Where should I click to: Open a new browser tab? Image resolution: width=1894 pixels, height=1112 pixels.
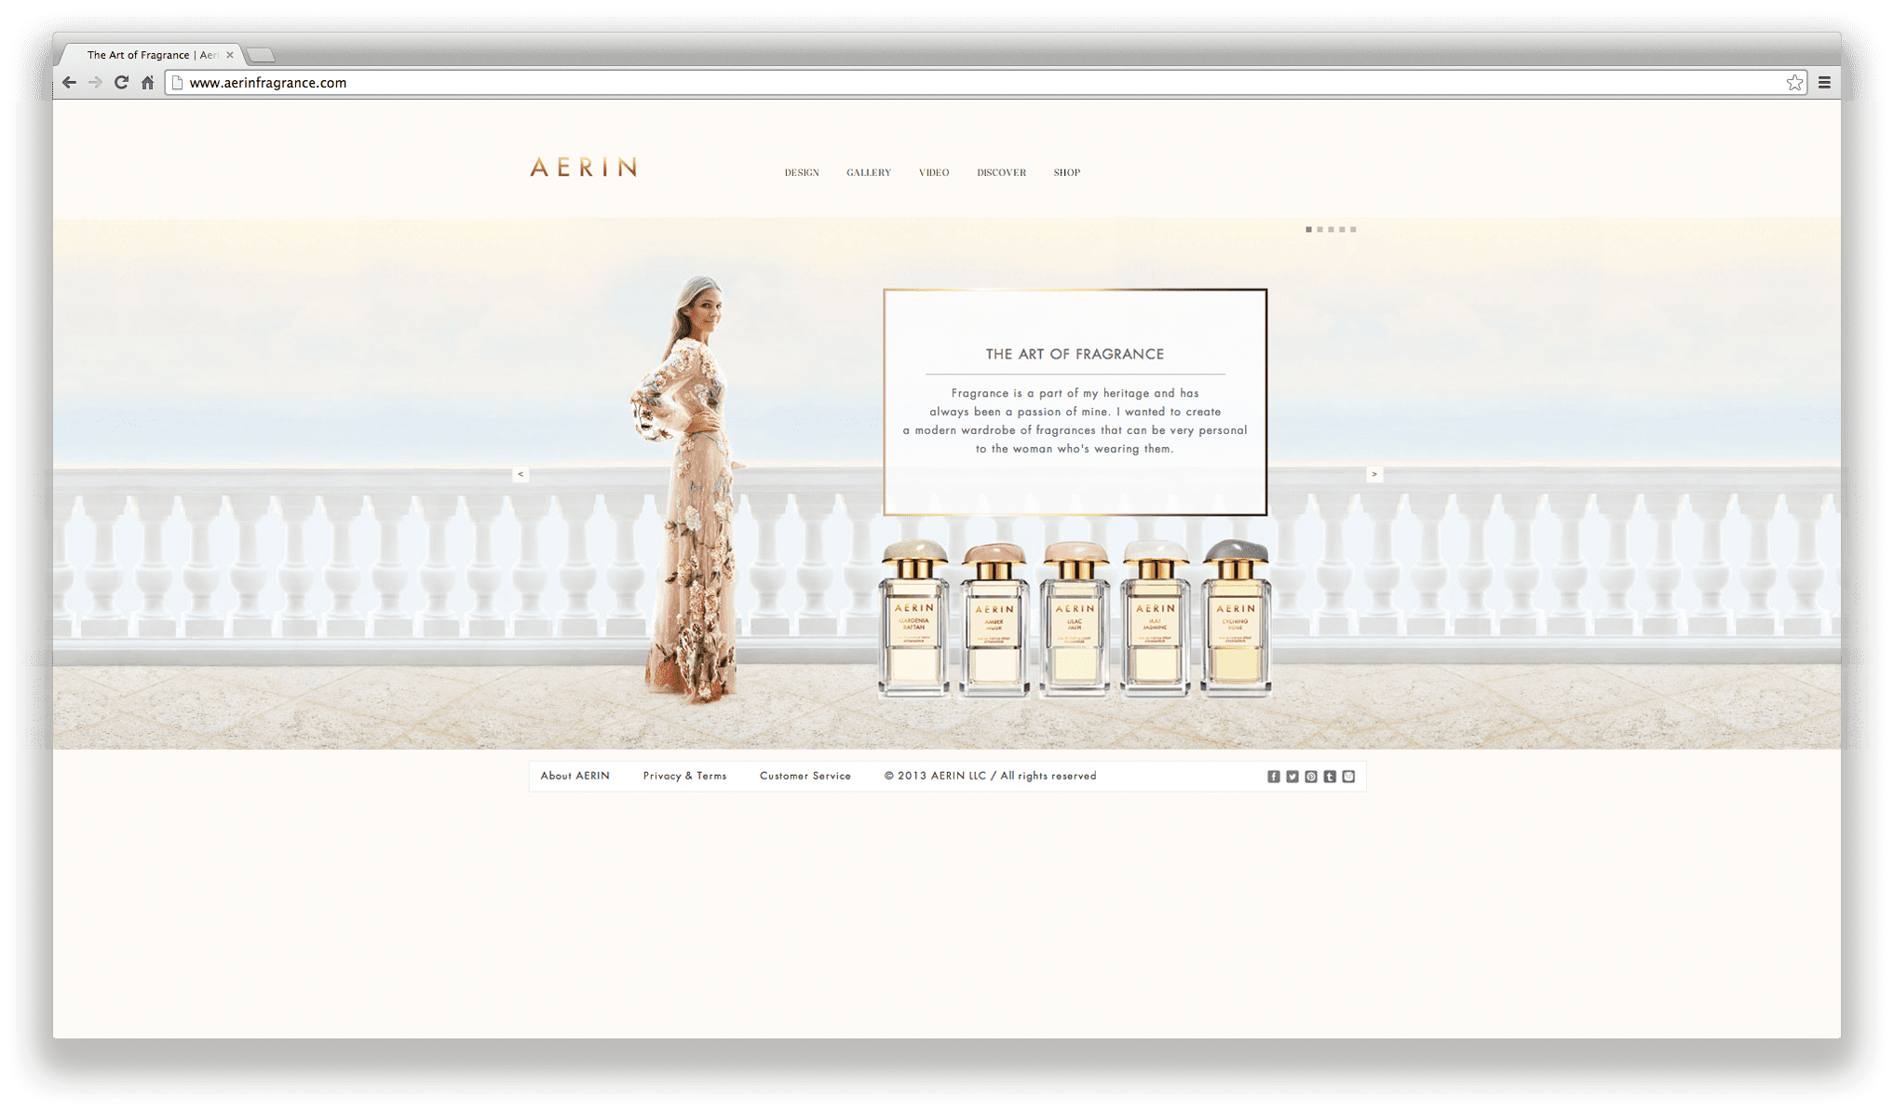pos(262,55)
